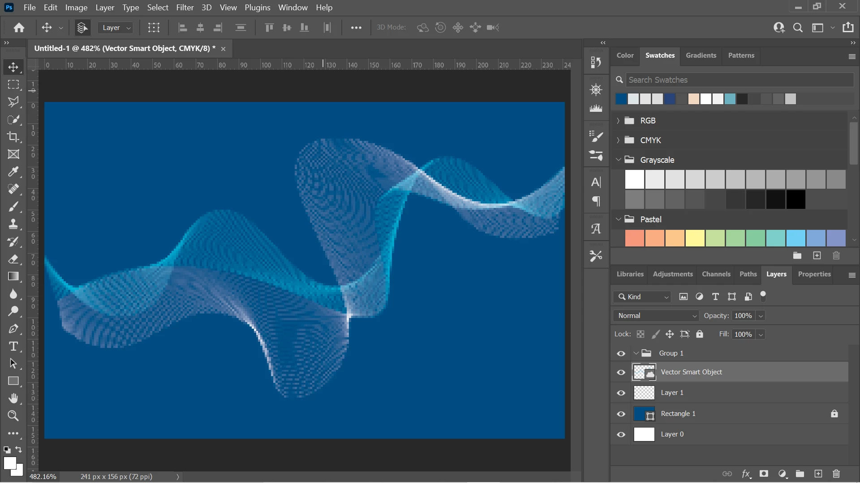Switch to the Gradients tab
Viewport: 860px width, 483px height.
(x=701, y=55)
